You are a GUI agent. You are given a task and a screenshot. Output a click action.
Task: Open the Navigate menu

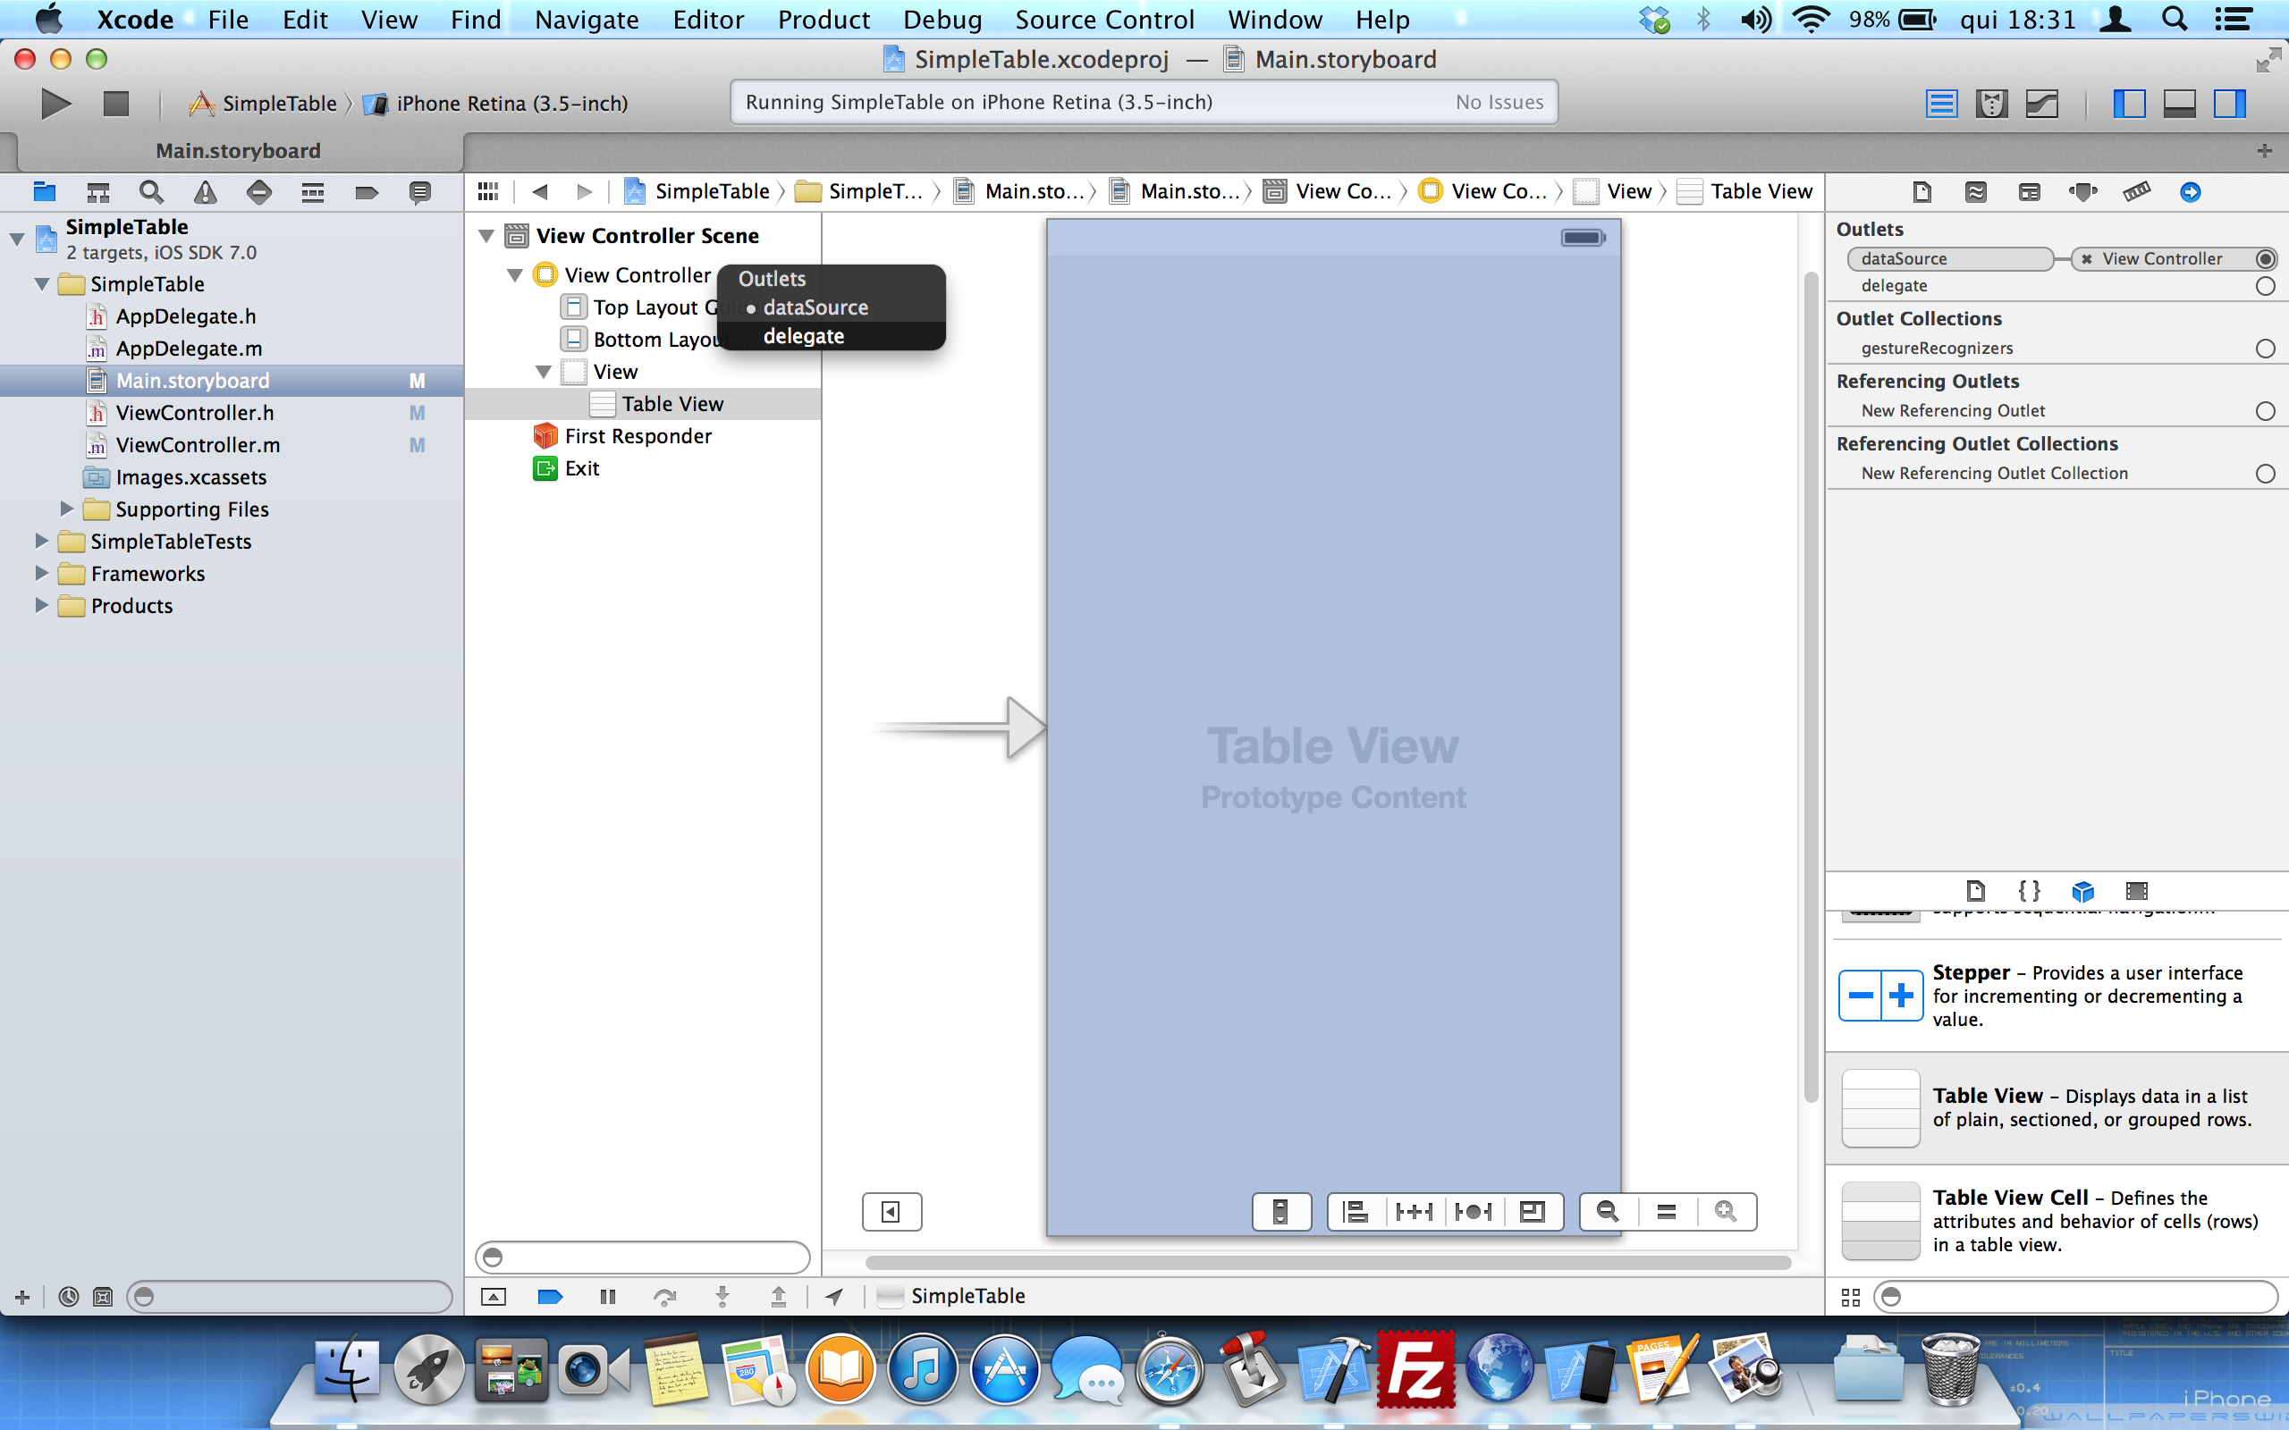click(587, 19)
